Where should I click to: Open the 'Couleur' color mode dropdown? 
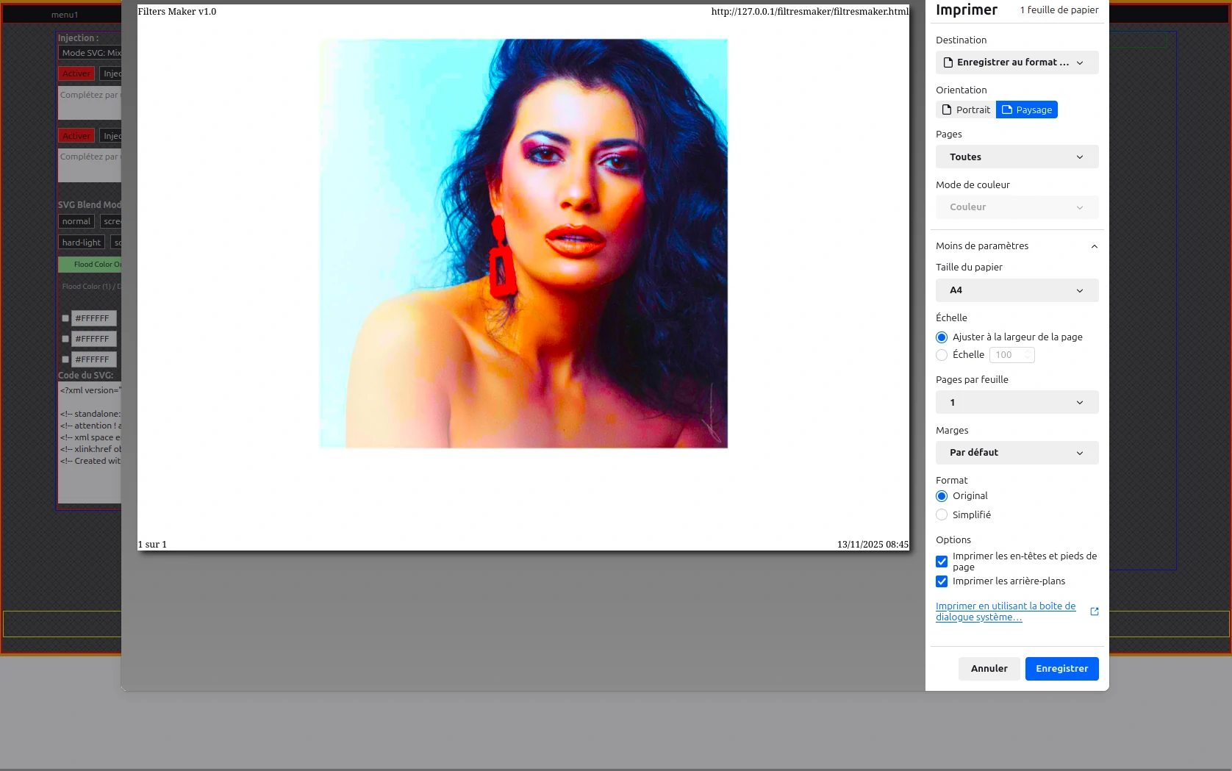point(1017,207)
